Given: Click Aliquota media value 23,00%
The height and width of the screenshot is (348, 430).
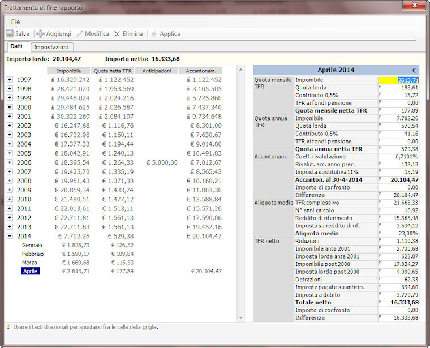Looking at the screenshot, I should point(398,234).
